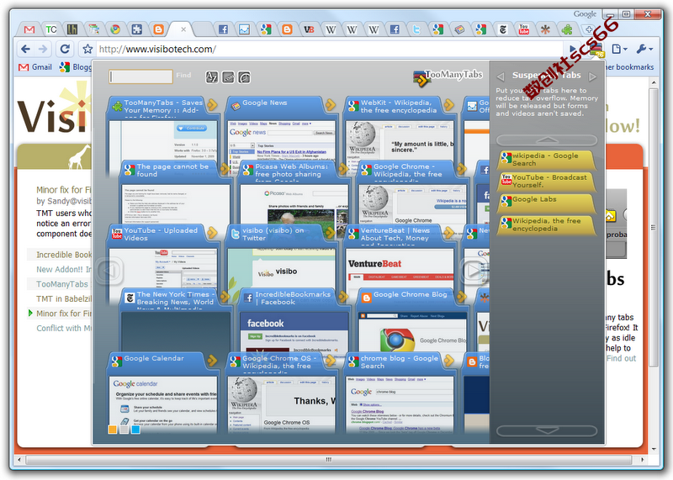Click yellow arrow on WebKit Wikipedia card
The width and height of the screenshot is (673, 480).
(x=449, y=104)
